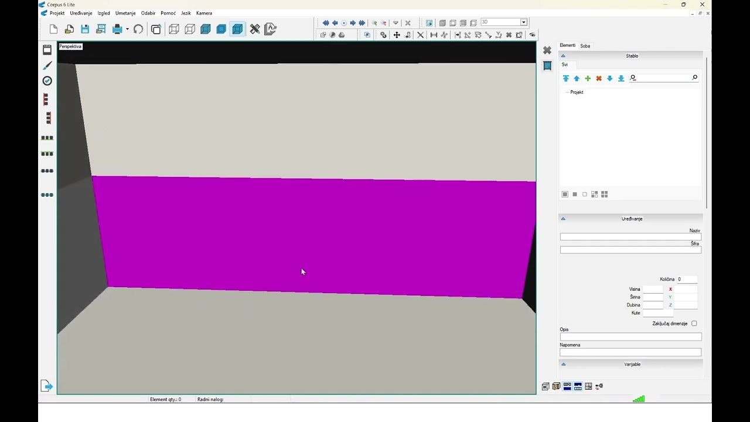Viewport: 750px width, 422px height.
Task: Open the printer icon's dropdown arrow
Action: pos(127,29)
